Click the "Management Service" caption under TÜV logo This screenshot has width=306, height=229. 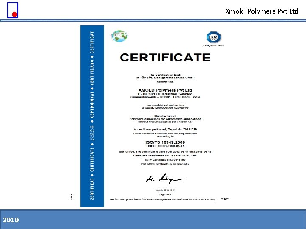[213, 45]
